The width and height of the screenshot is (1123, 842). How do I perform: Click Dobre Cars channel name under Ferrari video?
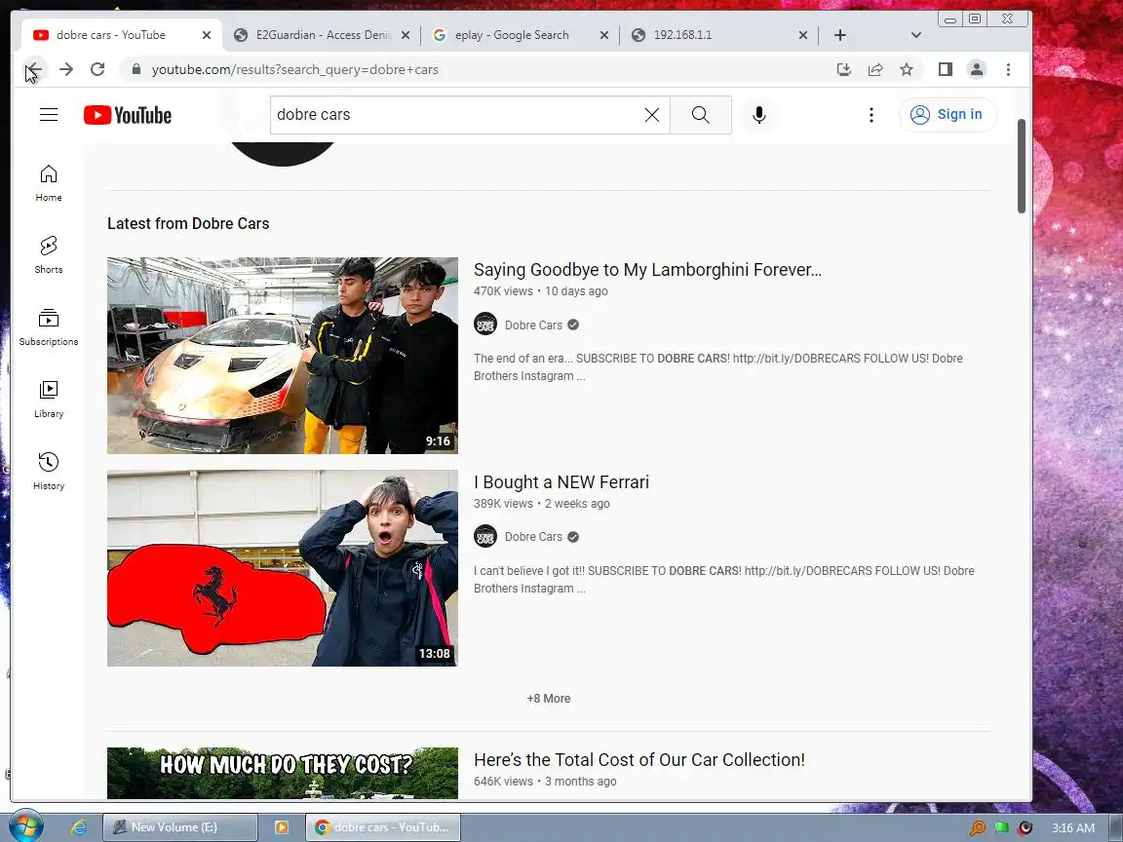point(533,537)
